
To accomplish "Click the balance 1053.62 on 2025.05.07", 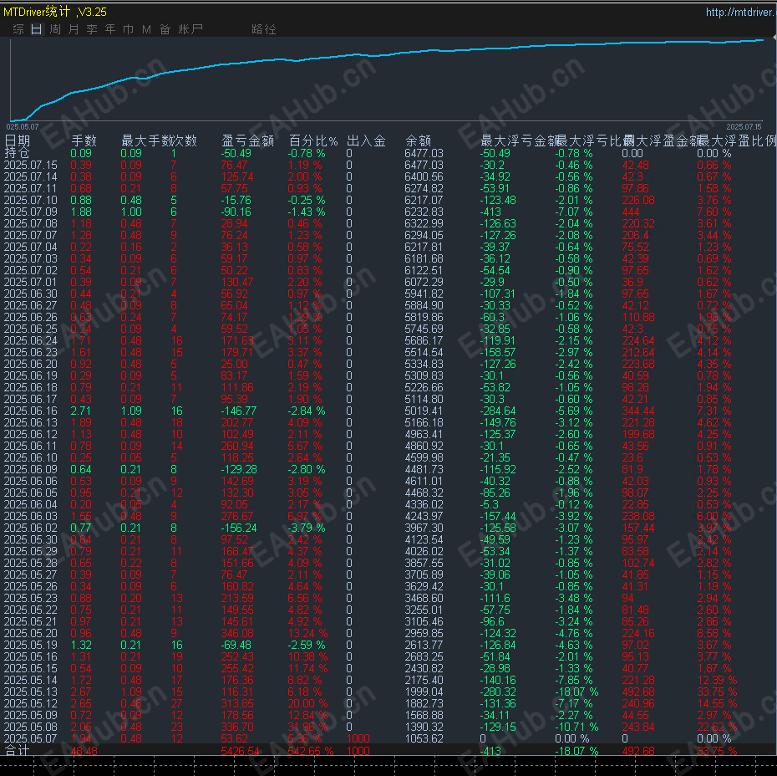I will (424, 738).
